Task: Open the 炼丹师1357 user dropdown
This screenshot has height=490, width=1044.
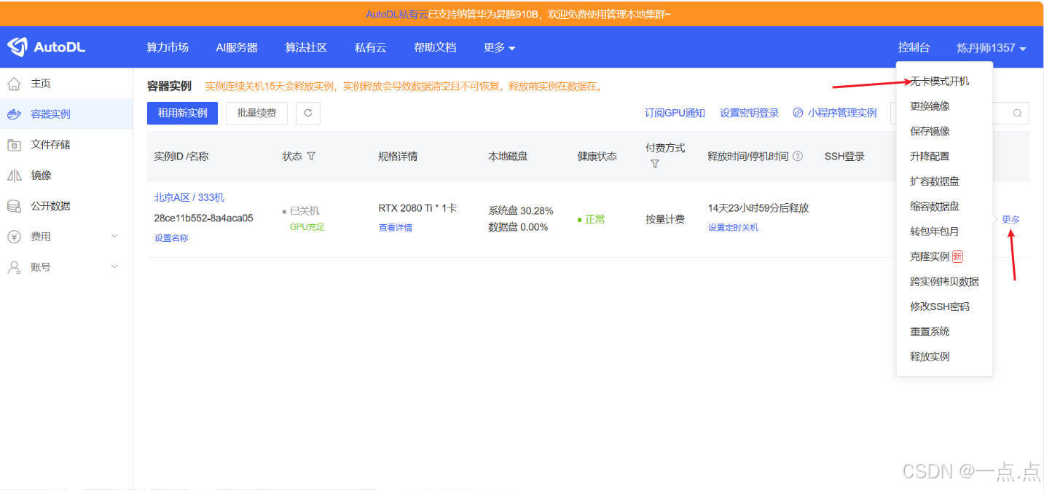Action: pyautogui.click(x=992, y=47)
